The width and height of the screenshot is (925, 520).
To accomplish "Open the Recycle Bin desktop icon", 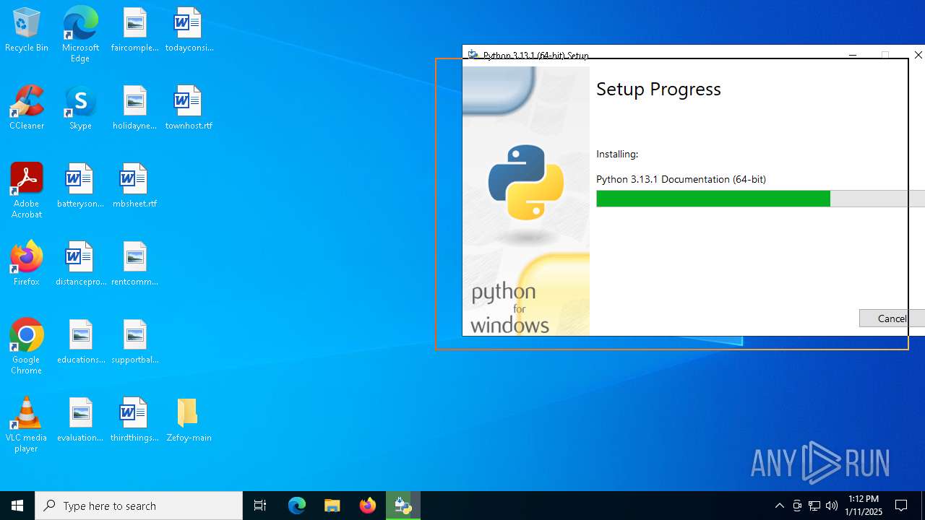I will [x=27, y=30].
